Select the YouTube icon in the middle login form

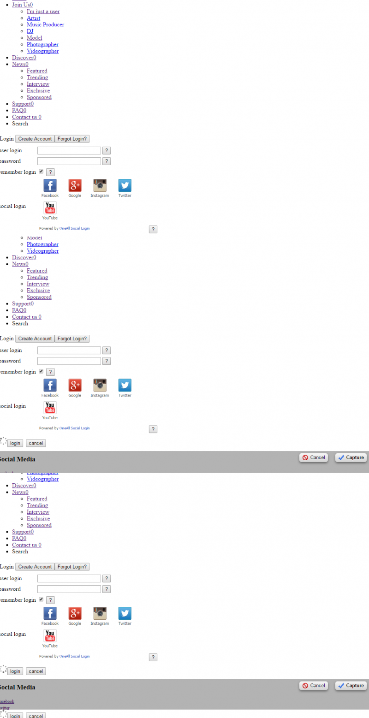50,408
